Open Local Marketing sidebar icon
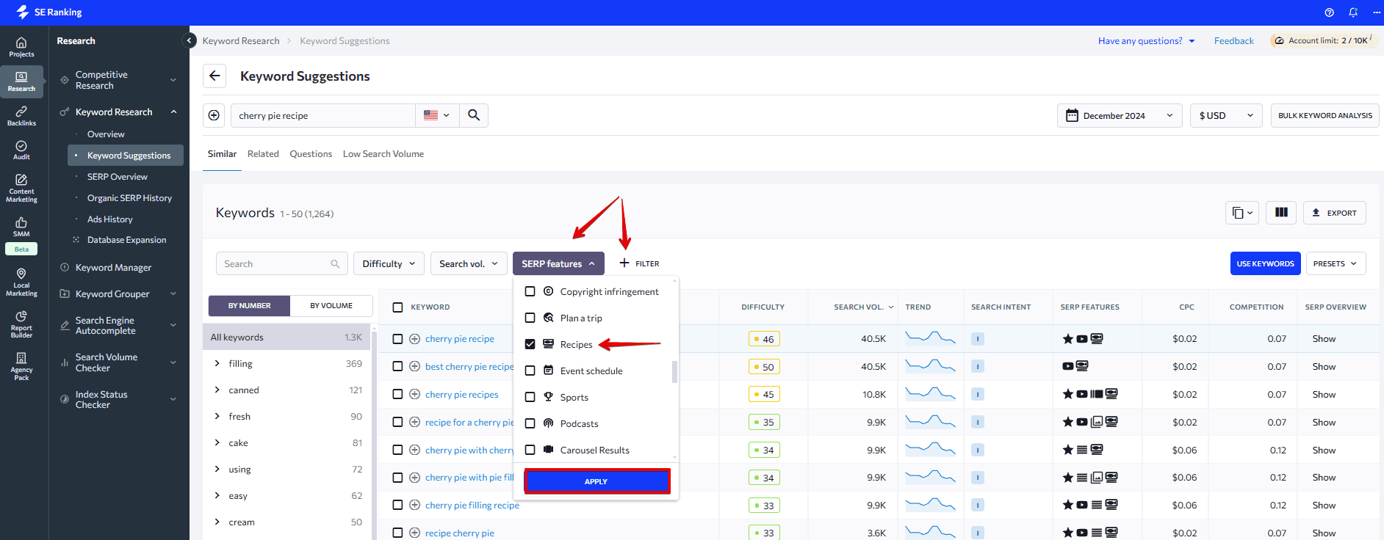 click(21, 282)
